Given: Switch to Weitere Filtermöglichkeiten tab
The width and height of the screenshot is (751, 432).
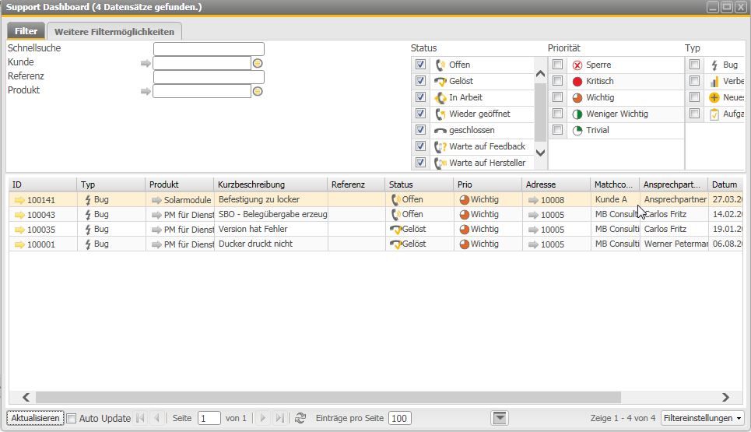Looking at the screenshot, I should click(x=114, y=31).
